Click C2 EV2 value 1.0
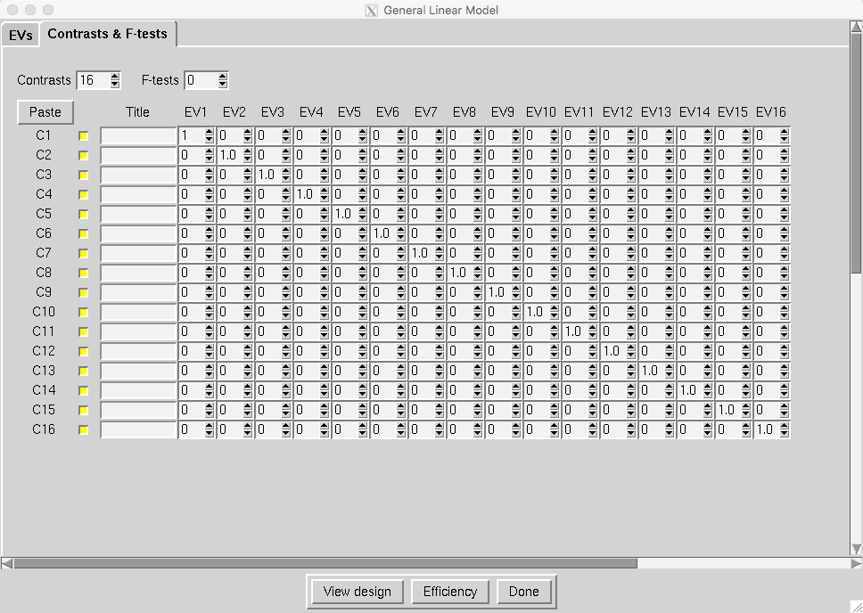863x613 pixels. pyautogui.click(x=229, y=156)
